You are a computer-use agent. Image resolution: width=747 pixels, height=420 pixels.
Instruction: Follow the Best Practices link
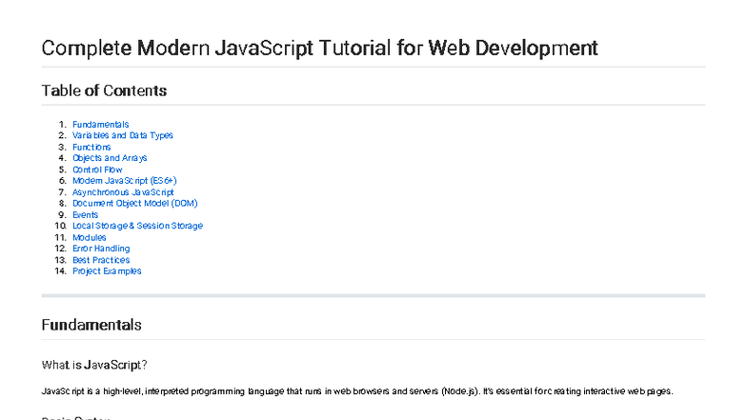click(x=101, y=260)
